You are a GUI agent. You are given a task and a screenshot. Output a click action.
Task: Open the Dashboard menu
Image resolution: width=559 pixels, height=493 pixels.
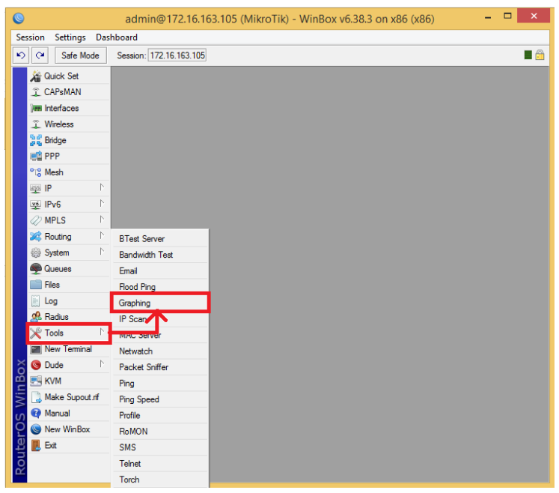tap(117, 37)
